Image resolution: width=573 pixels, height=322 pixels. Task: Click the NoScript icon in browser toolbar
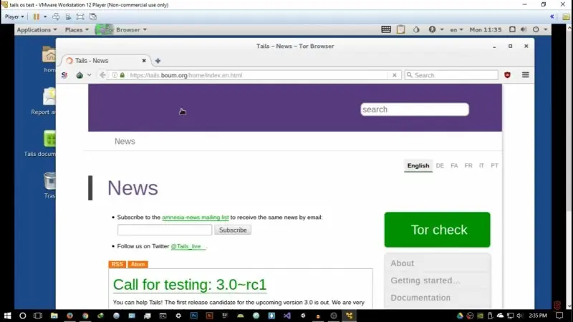click(x=64, y=75)
